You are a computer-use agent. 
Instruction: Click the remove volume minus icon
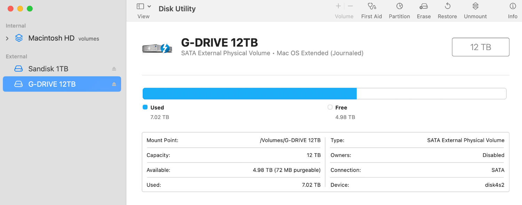[350, 6]
